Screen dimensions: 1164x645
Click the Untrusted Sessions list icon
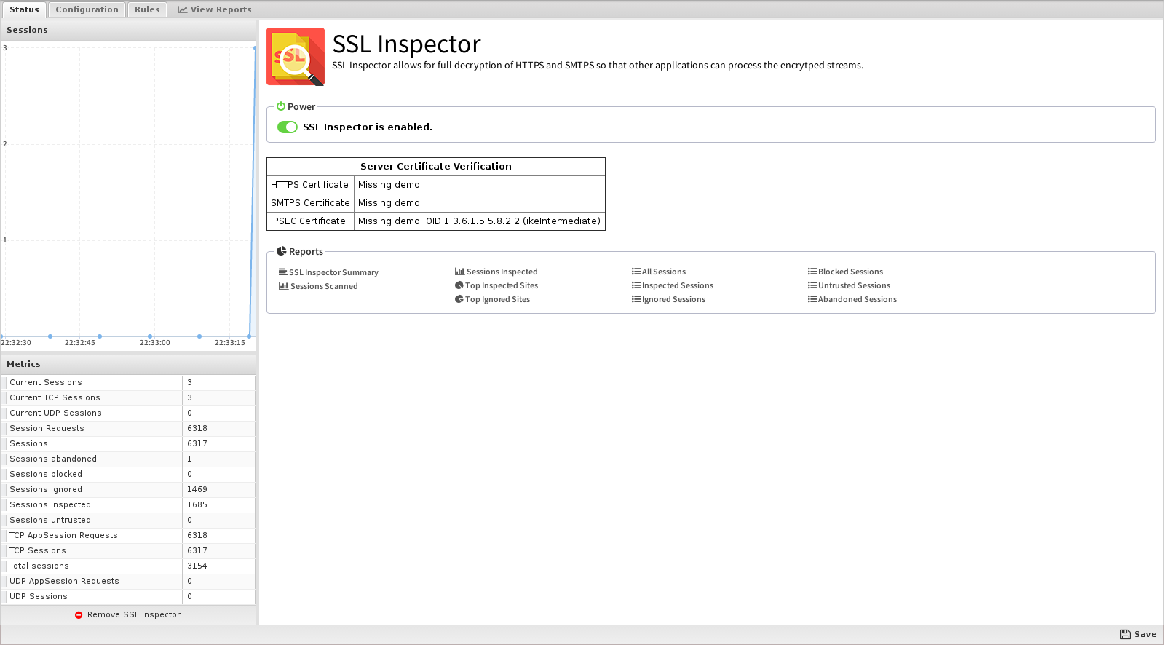(812, 285)
